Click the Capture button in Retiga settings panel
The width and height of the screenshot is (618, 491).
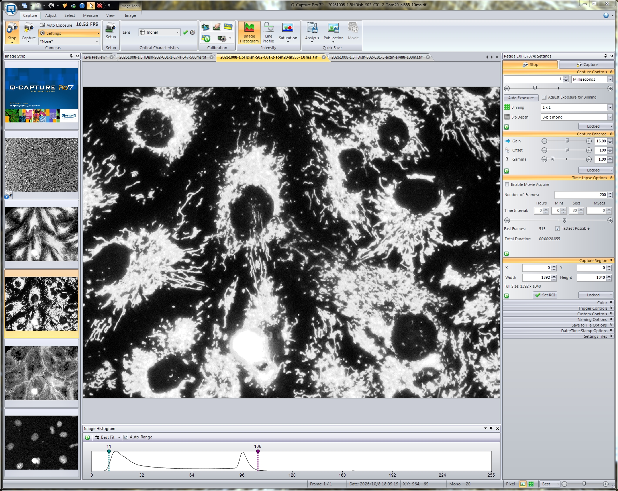coord(586,65)
